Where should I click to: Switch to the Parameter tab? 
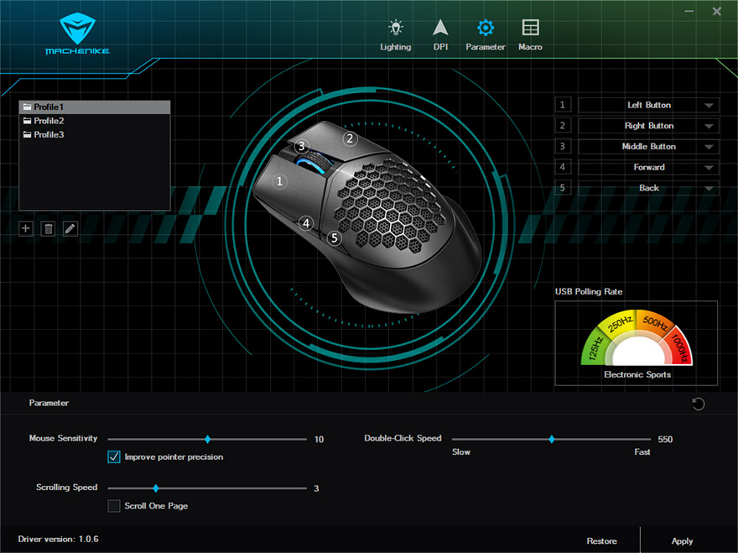(486, 35)
